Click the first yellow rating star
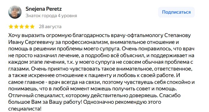This screenshot has height=112, width=209. (x=11, y=27)
